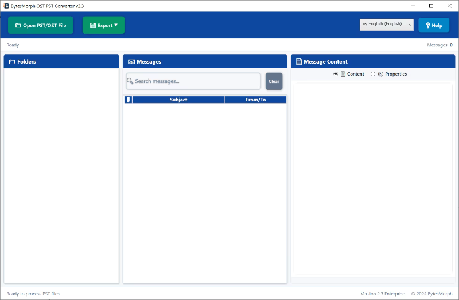The width and height of the screenshot is (459, 300).
Task: Open the Help button text
Action: [x=437, y=26]
